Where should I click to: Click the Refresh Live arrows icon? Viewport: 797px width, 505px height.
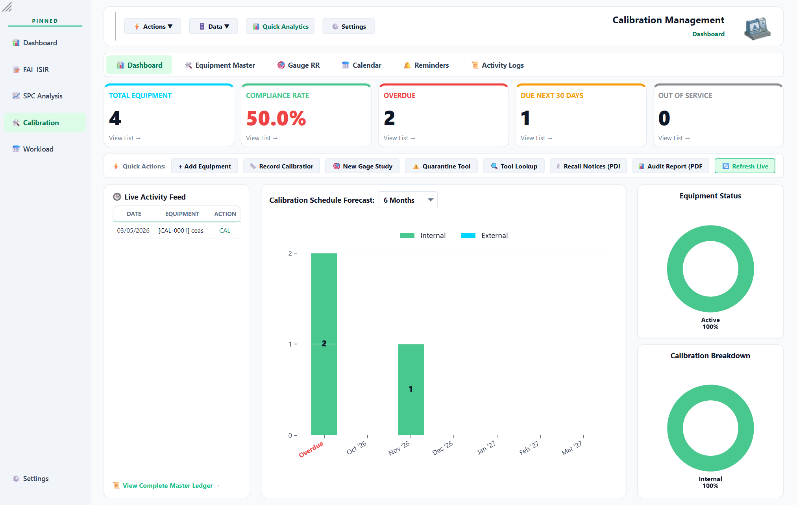(726, 166)
